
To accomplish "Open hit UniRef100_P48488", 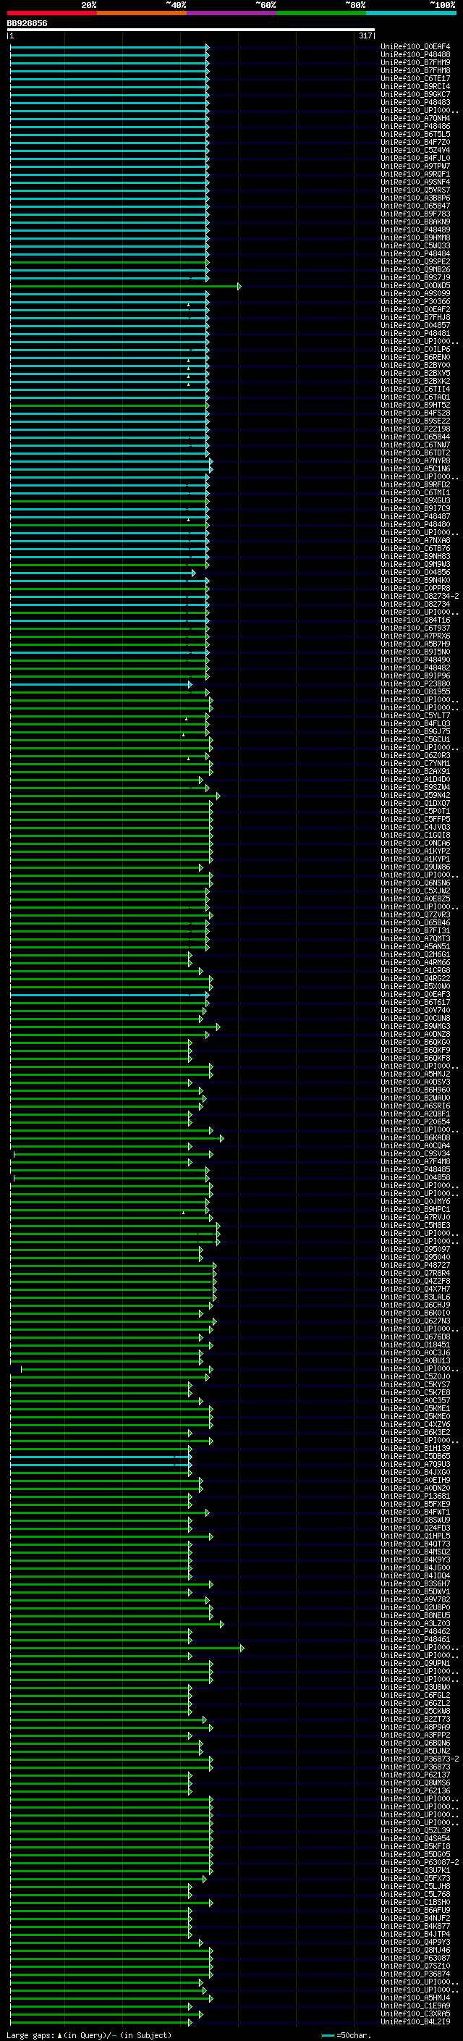I will [415, 55].
